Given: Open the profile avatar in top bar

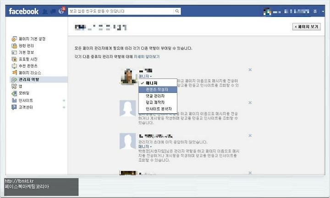Looking at the screenshot, I should click(267, 11).
